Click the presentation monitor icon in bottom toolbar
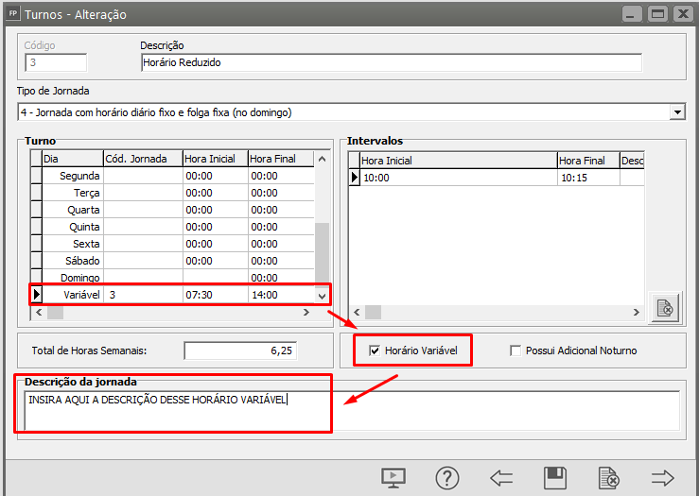 point(393,477)
